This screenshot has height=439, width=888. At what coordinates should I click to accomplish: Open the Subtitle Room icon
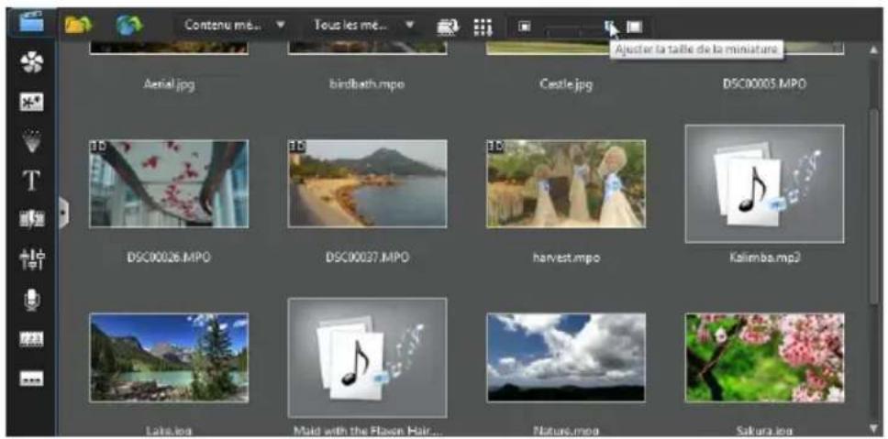[31, 378]
